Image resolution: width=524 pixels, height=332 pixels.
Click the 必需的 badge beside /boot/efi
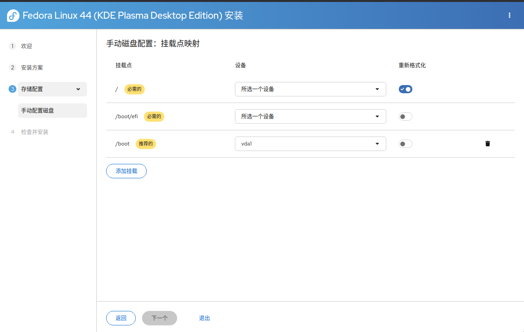[x=154, y=117]
